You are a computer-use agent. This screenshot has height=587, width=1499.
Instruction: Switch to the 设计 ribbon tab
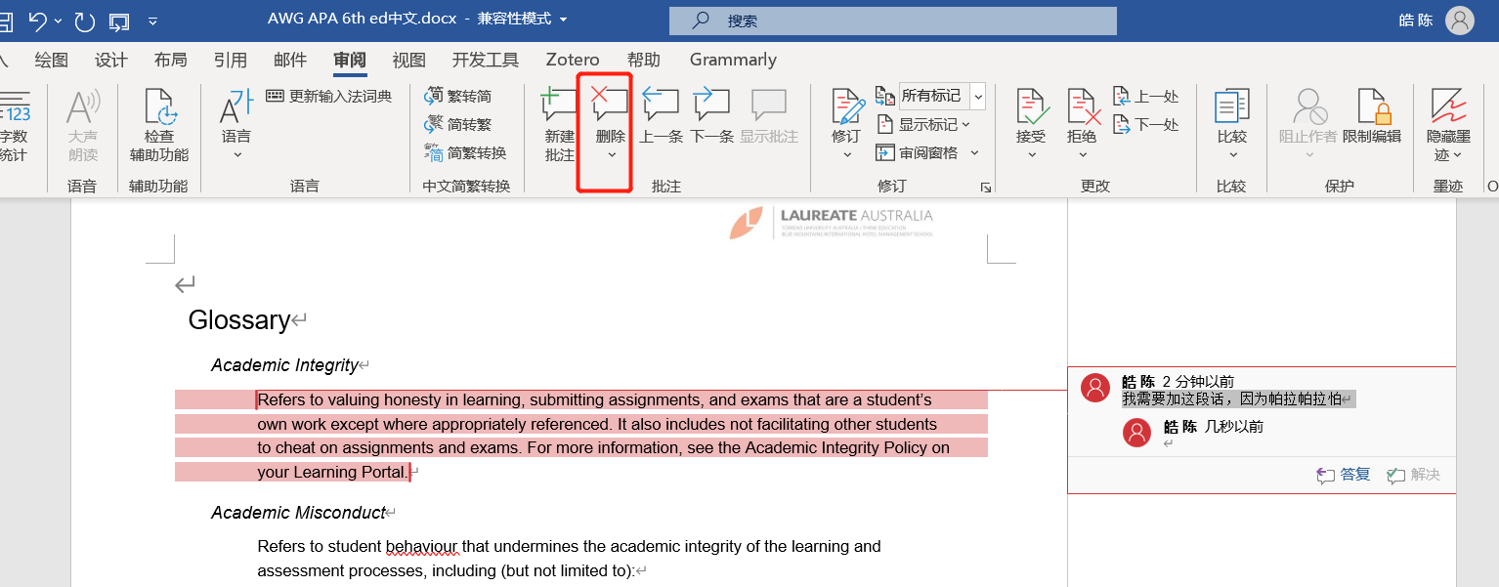click(111, 60)
